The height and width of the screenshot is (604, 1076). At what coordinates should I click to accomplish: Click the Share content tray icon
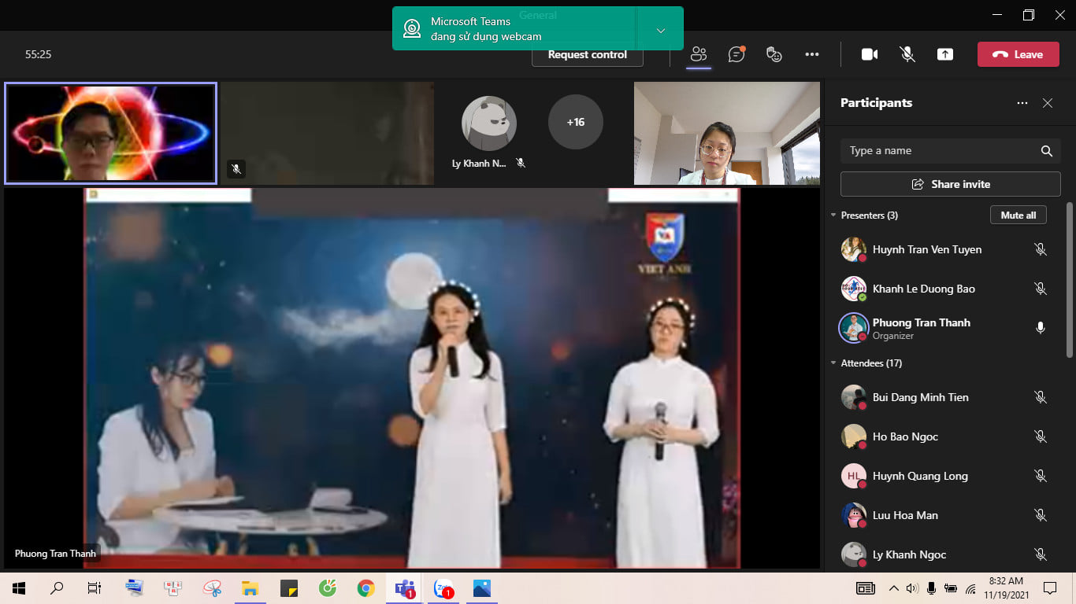[945, 54]
